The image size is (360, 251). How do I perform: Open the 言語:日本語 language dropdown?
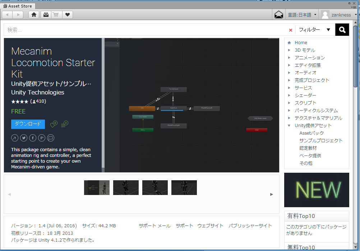[302, 15]
